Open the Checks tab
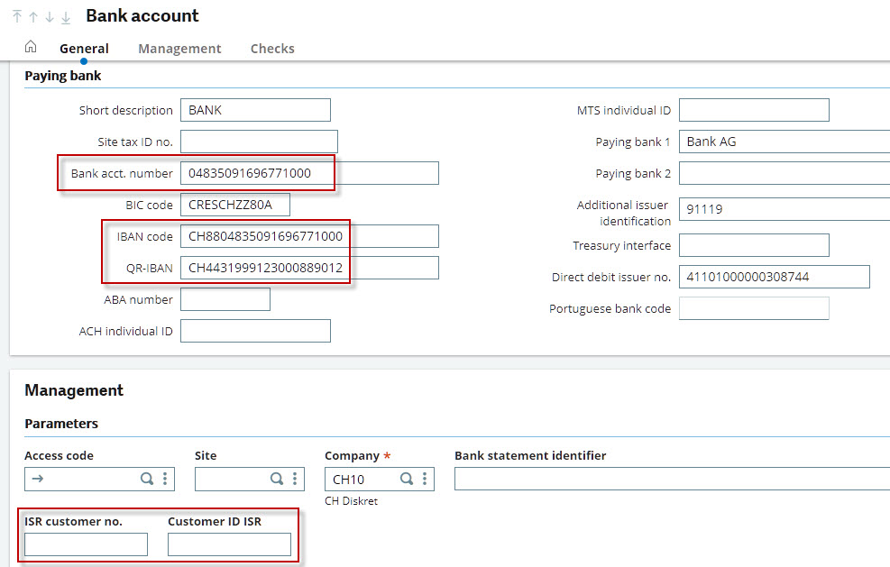 [x=272, y=49]
